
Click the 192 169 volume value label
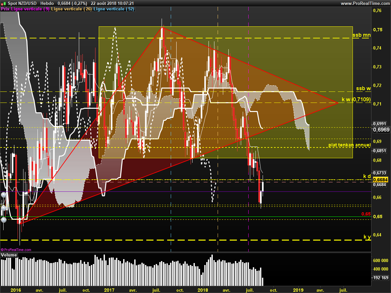click(380, 278)
